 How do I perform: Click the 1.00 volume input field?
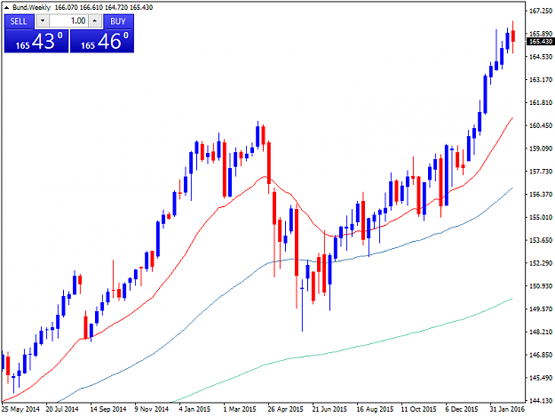(68, 21)
